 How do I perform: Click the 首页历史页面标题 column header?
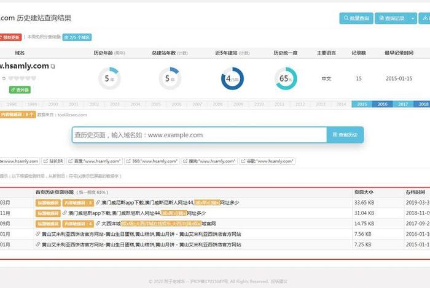(x=55, y=192)
